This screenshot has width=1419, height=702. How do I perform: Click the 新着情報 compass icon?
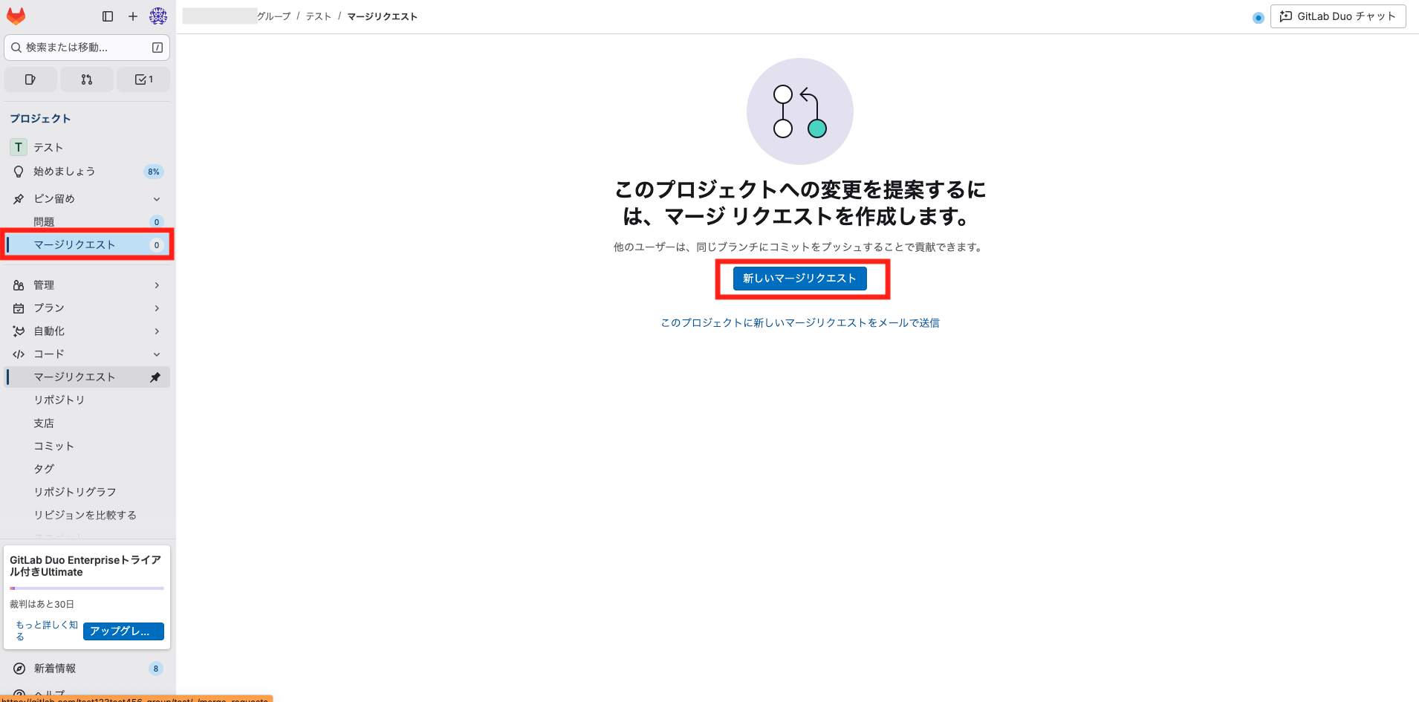coord(19,669)
